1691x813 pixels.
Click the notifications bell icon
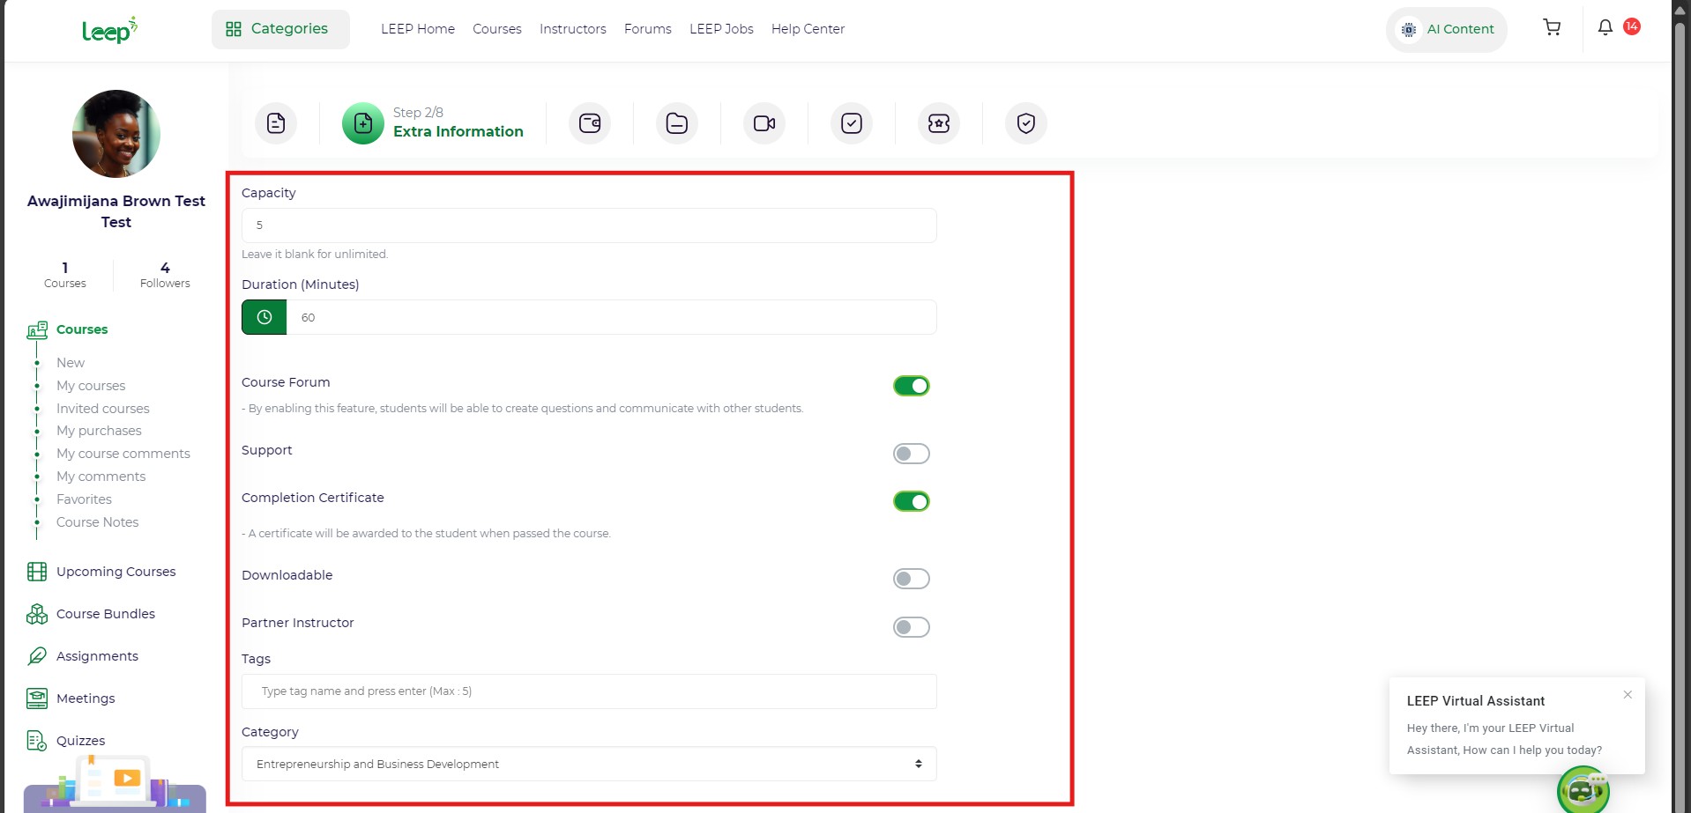[1605, 28]
